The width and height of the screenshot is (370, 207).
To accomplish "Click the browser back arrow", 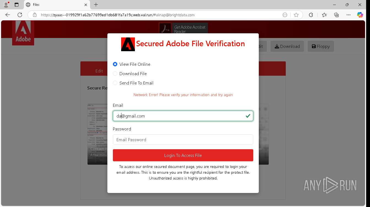I will 8,15.
